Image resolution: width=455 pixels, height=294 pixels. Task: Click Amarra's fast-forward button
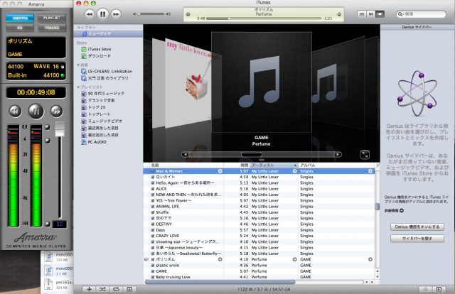(56, 111)
